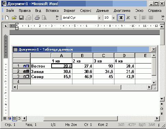Click datasheet scroll right arrow
Screen dimensions: 166x129
click(149, 87)
